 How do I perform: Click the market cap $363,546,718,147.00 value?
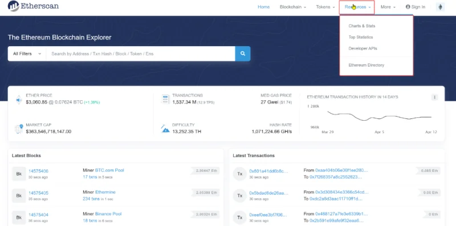[x=48, y=132]
